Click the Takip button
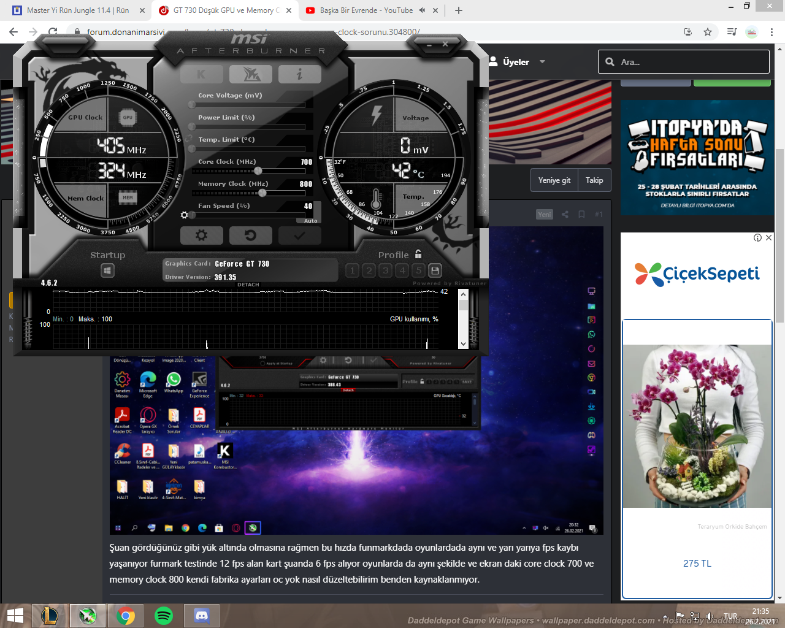 tap(594, 180)
